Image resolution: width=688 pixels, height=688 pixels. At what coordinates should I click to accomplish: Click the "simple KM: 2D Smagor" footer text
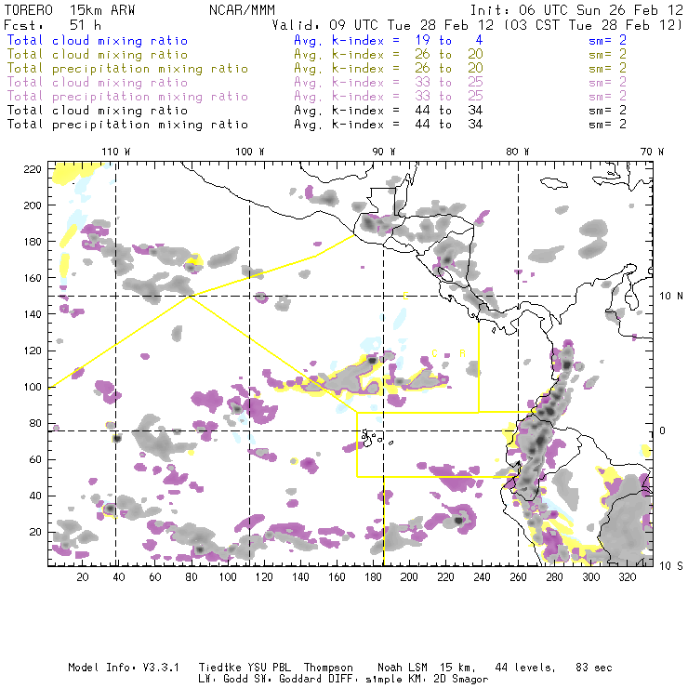pyautogui.click(x=427, y=680)
